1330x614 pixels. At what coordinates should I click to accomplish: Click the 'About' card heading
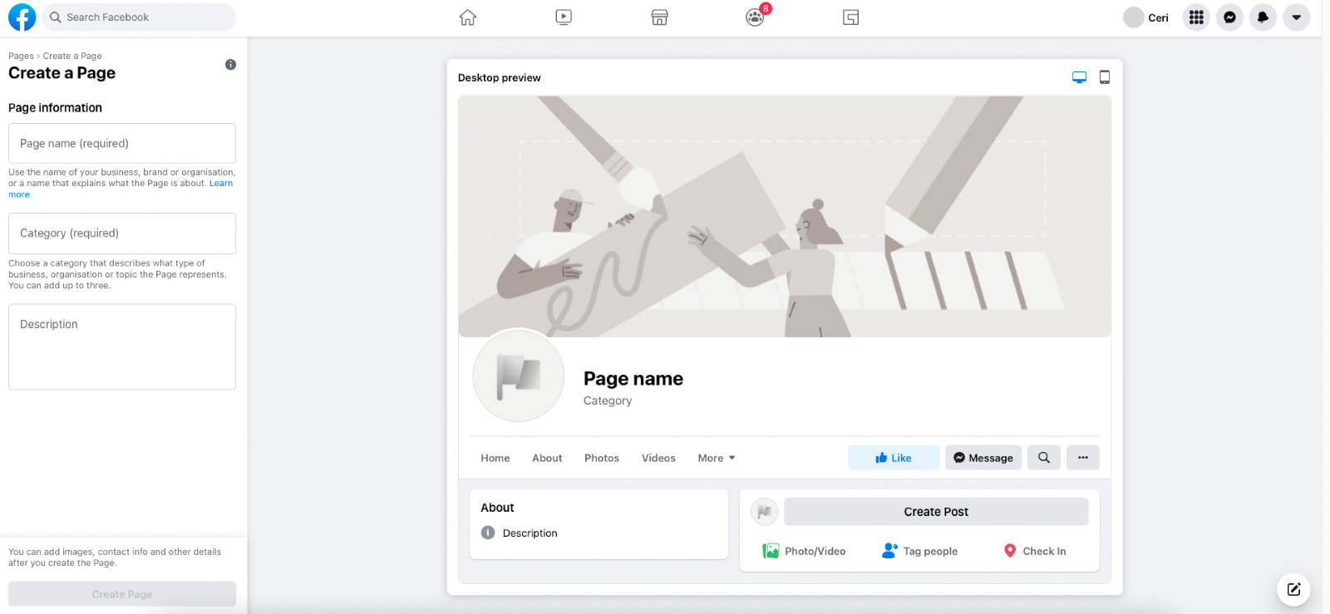(497, 508)
